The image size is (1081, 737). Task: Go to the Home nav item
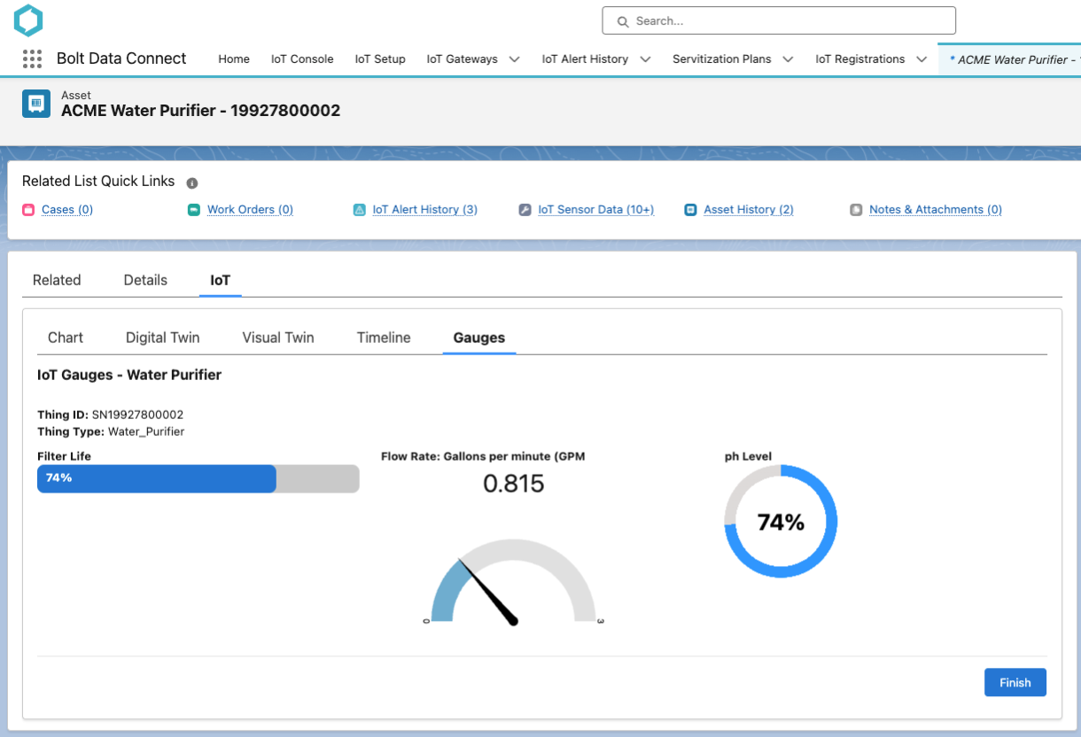[234, 59]
